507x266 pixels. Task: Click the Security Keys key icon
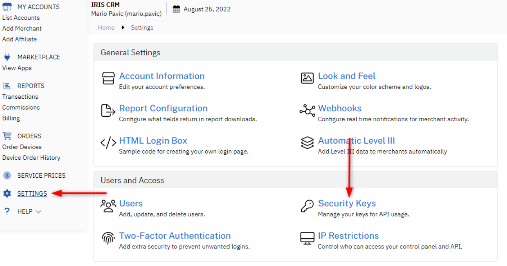pos(307,206)
